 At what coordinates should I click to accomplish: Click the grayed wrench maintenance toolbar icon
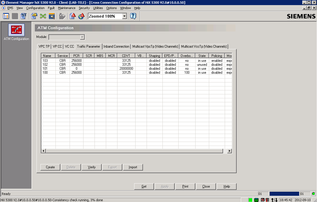(62, 16)
